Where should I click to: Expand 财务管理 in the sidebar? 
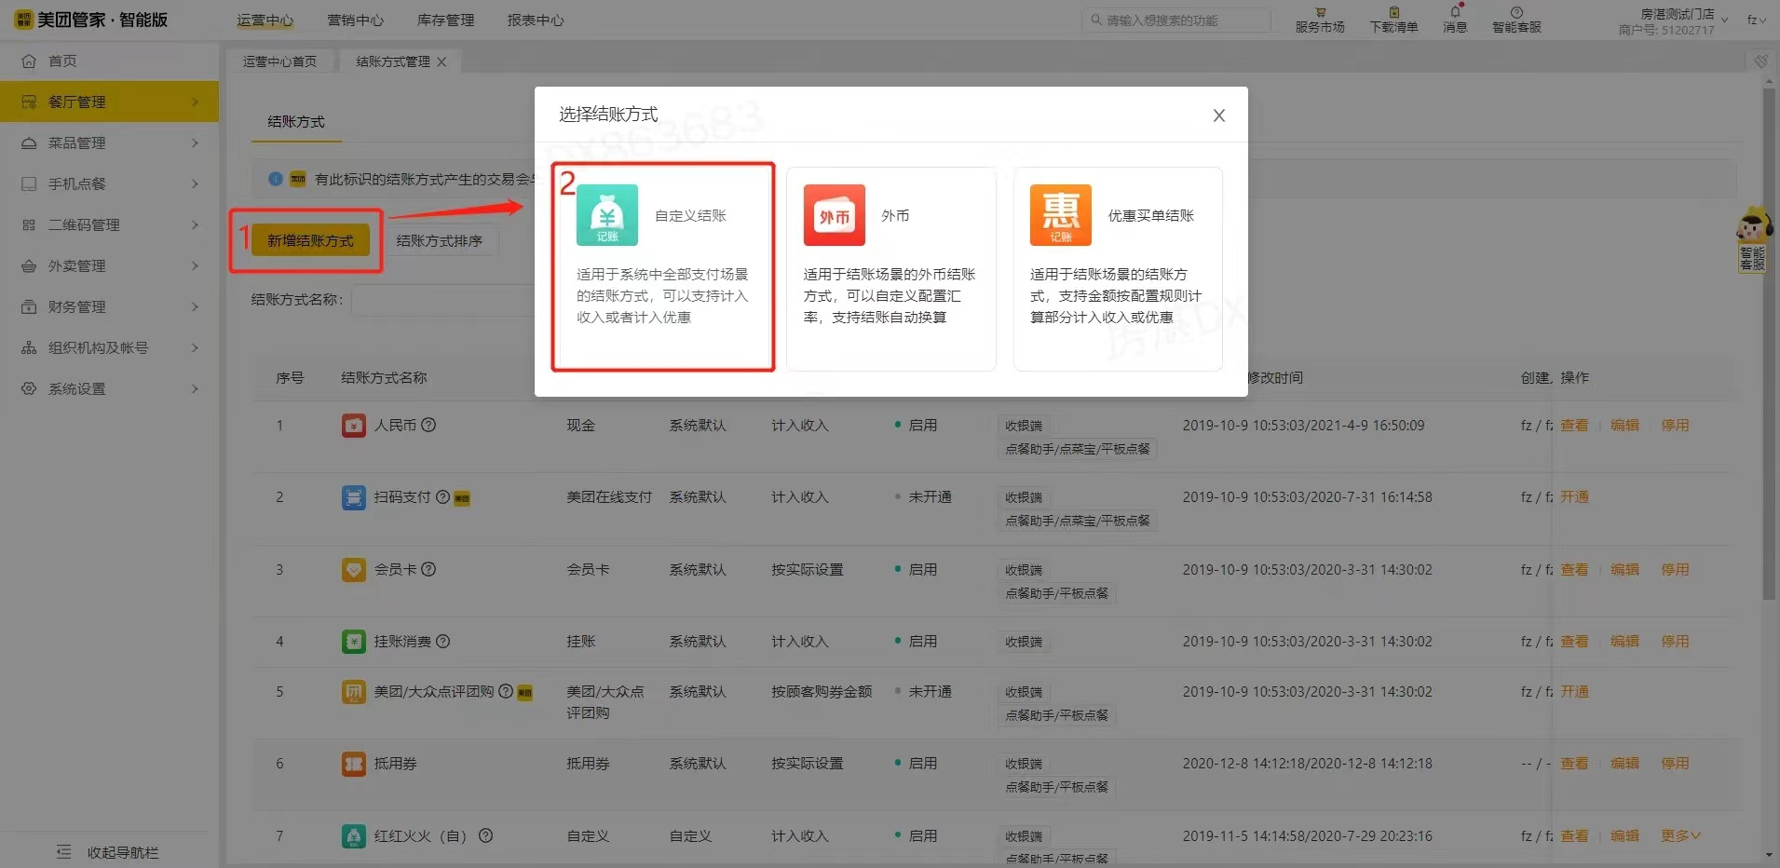[109, 306]
